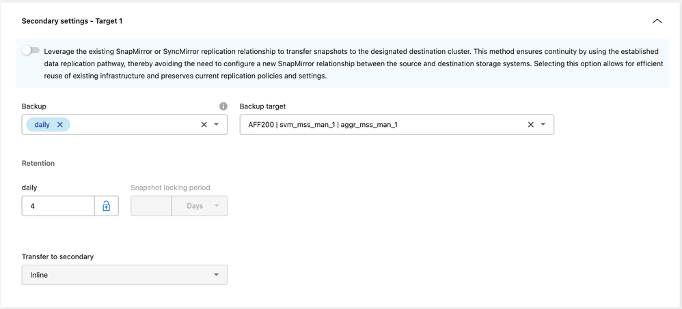
Task: Open the Transfer to secondary Inline dropdown
Action: 124,275
